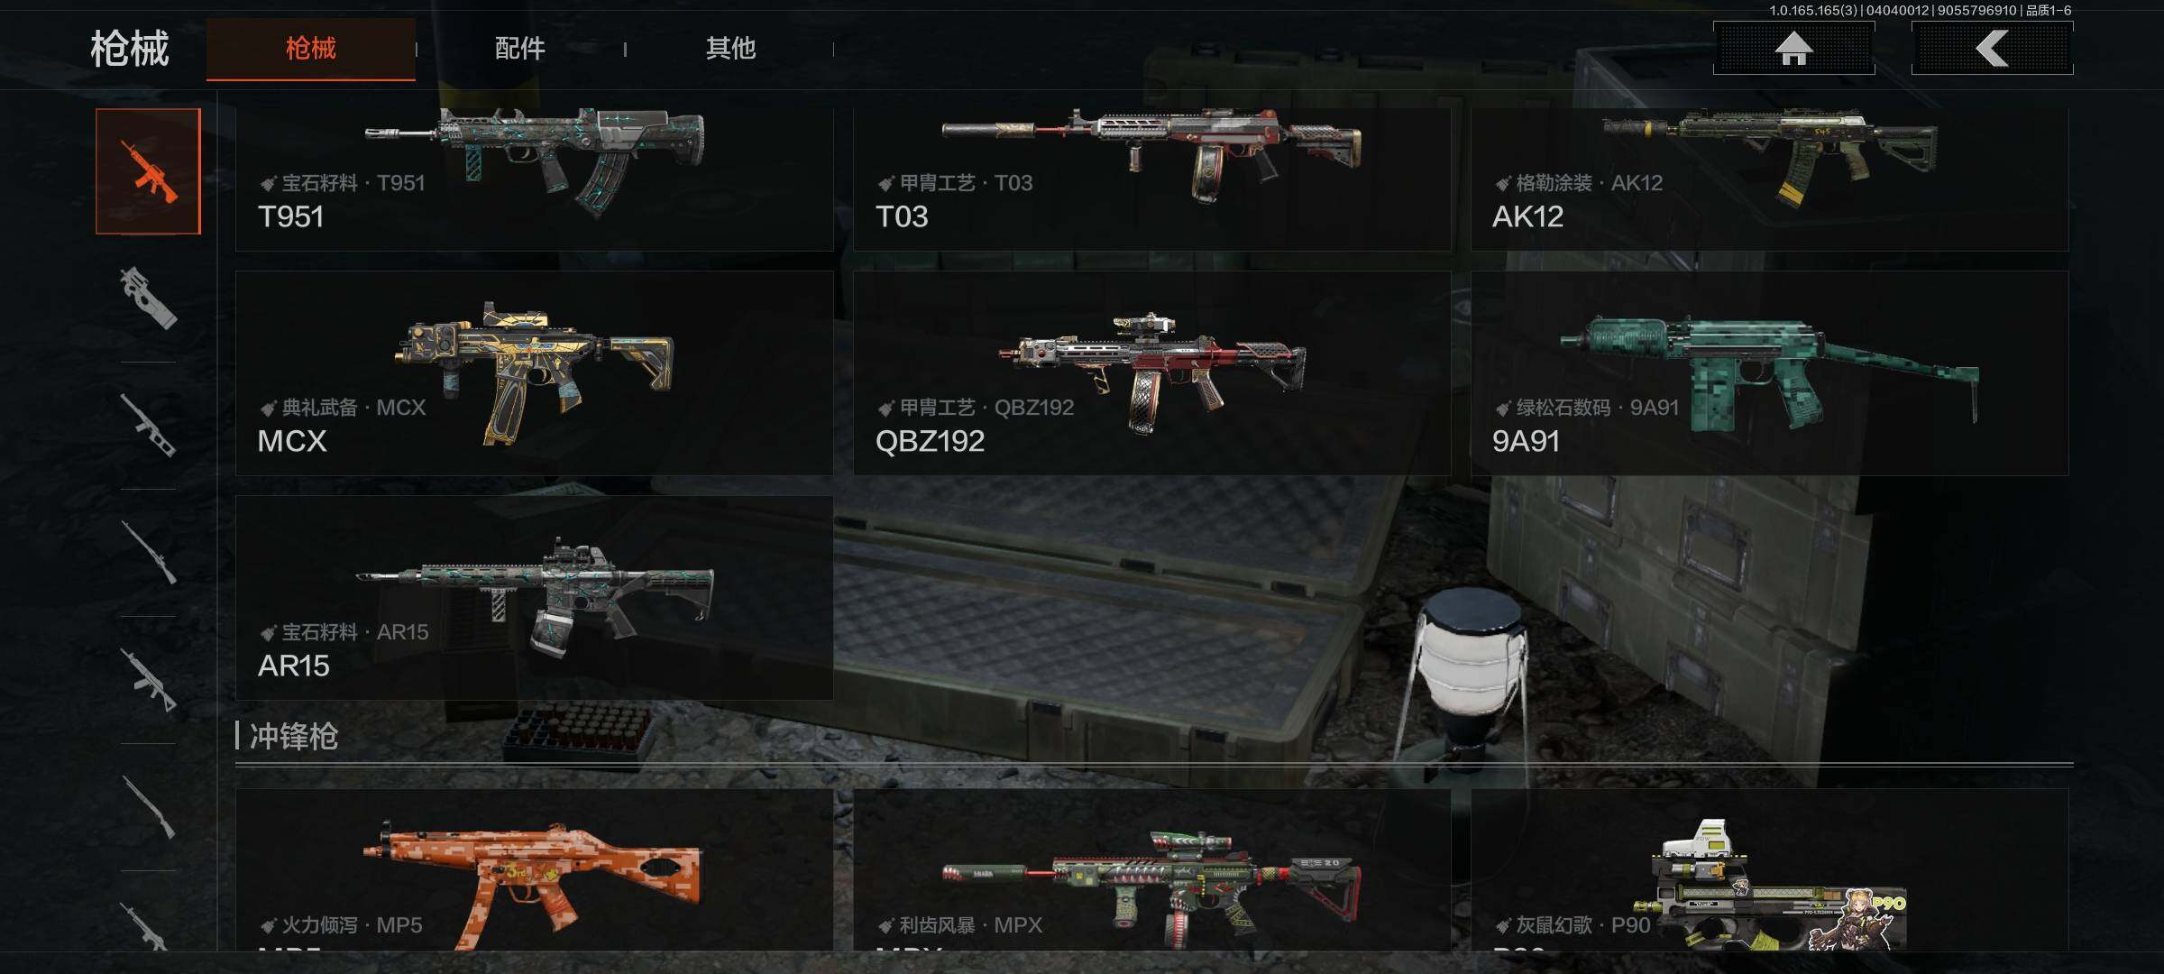Viewport: 2164px width, 974px height.
Task: Select the orange assault rifle category icon
Action: [148, 171]
